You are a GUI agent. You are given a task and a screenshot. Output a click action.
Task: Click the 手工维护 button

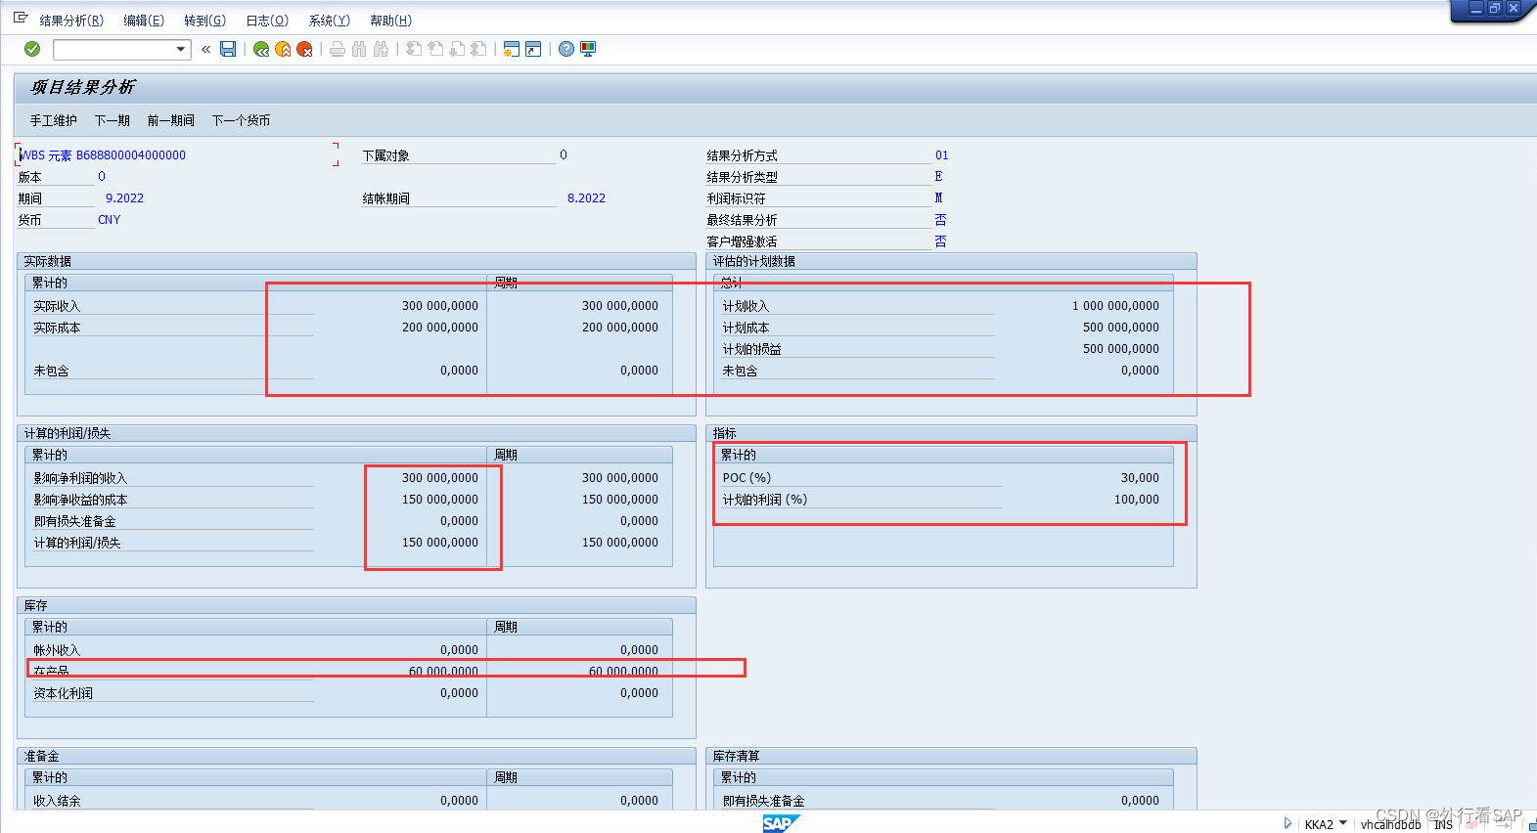53,120
